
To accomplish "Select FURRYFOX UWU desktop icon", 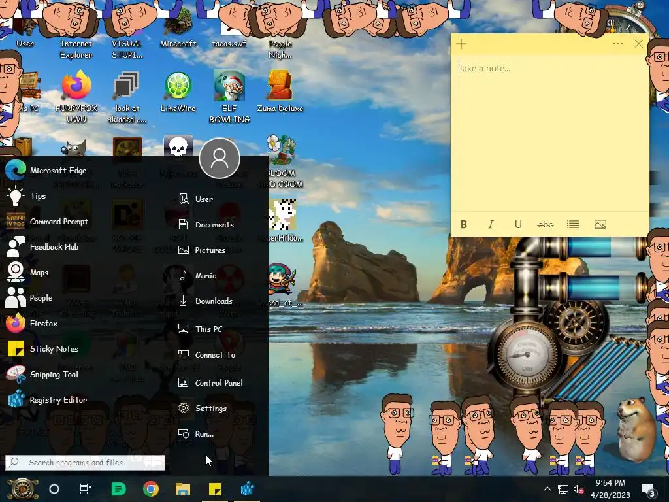I will click(76, 97).
